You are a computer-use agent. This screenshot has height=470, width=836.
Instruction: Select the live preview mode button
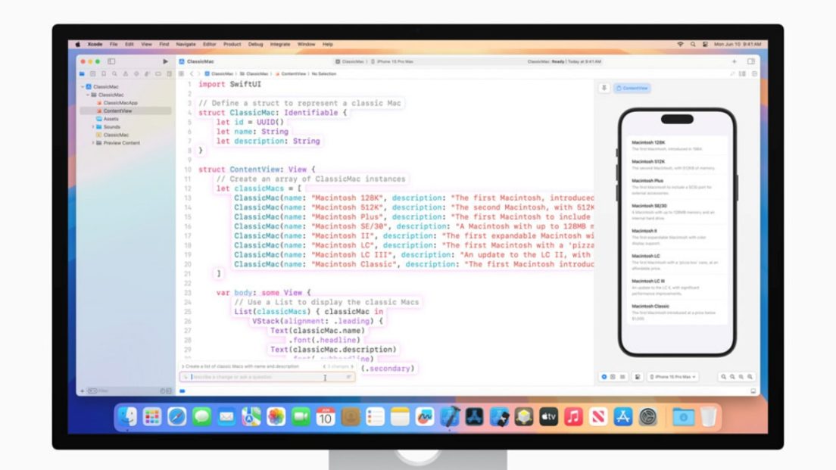pyautogui.click(x=604, y=376)
